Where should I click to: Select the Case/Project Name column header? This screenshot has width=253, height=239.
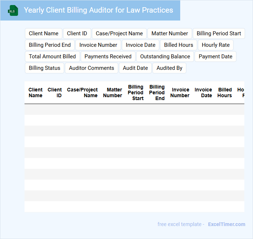[x=82, y=93]
